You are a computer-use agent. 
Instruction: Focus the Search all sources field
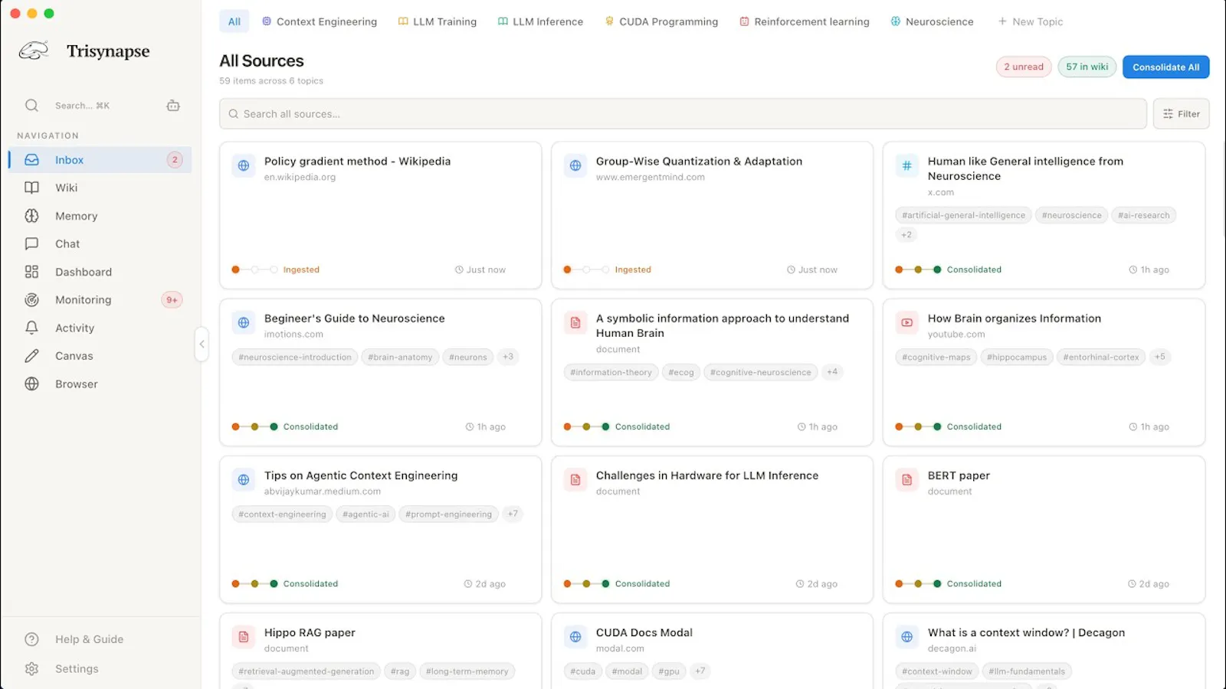tap(683, 114)
